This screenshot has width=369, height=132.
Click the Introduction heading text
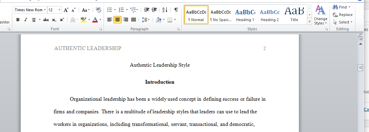pos(160,82)
